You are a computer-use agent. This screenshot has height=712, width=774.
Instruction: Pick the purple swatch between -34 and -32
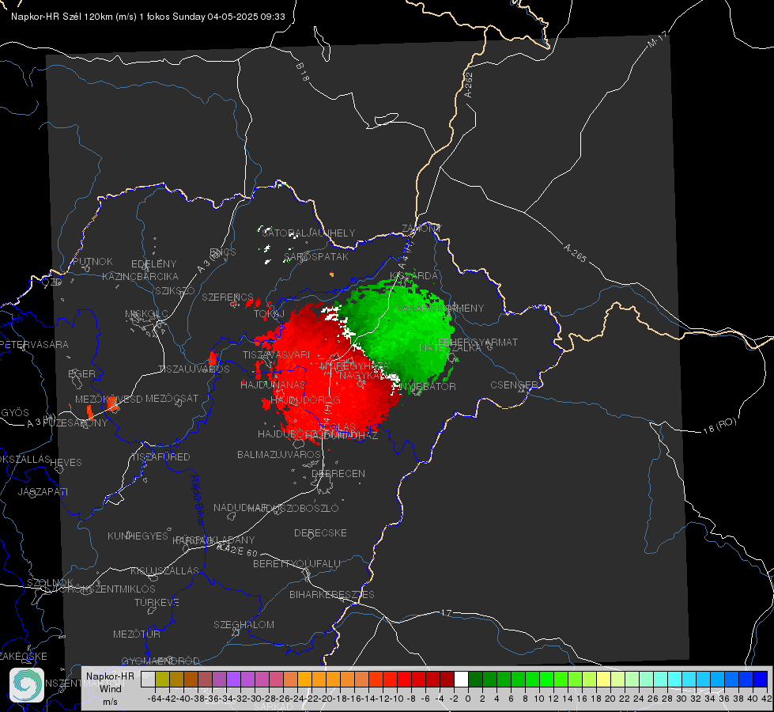click(x=233, y=679)
